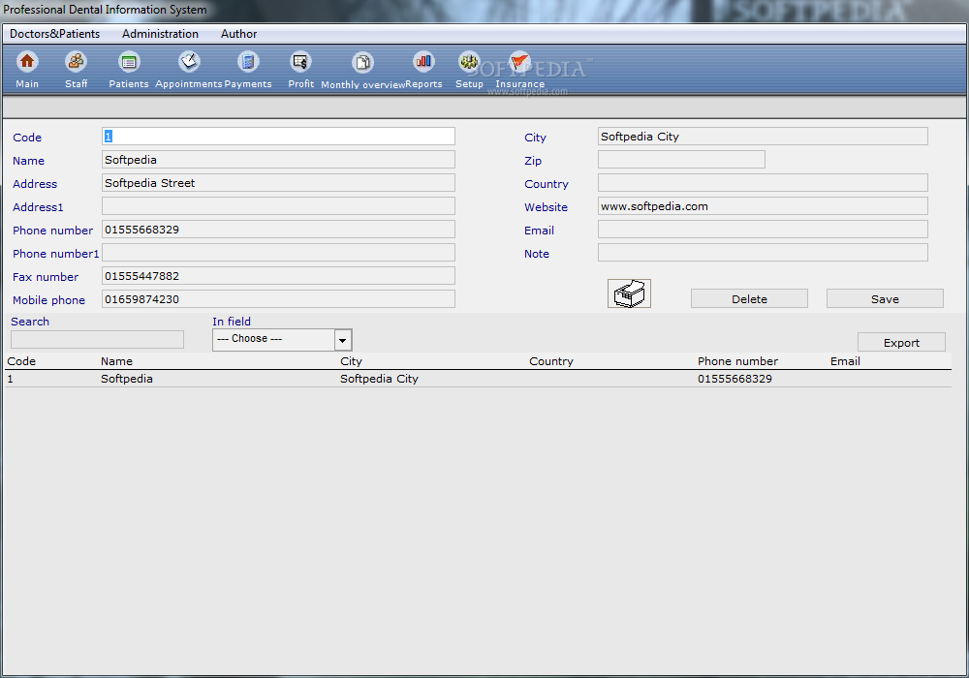969x678 pixels.
Task: Click the Mobile phone field 01659874230
Action: (278, 299)
